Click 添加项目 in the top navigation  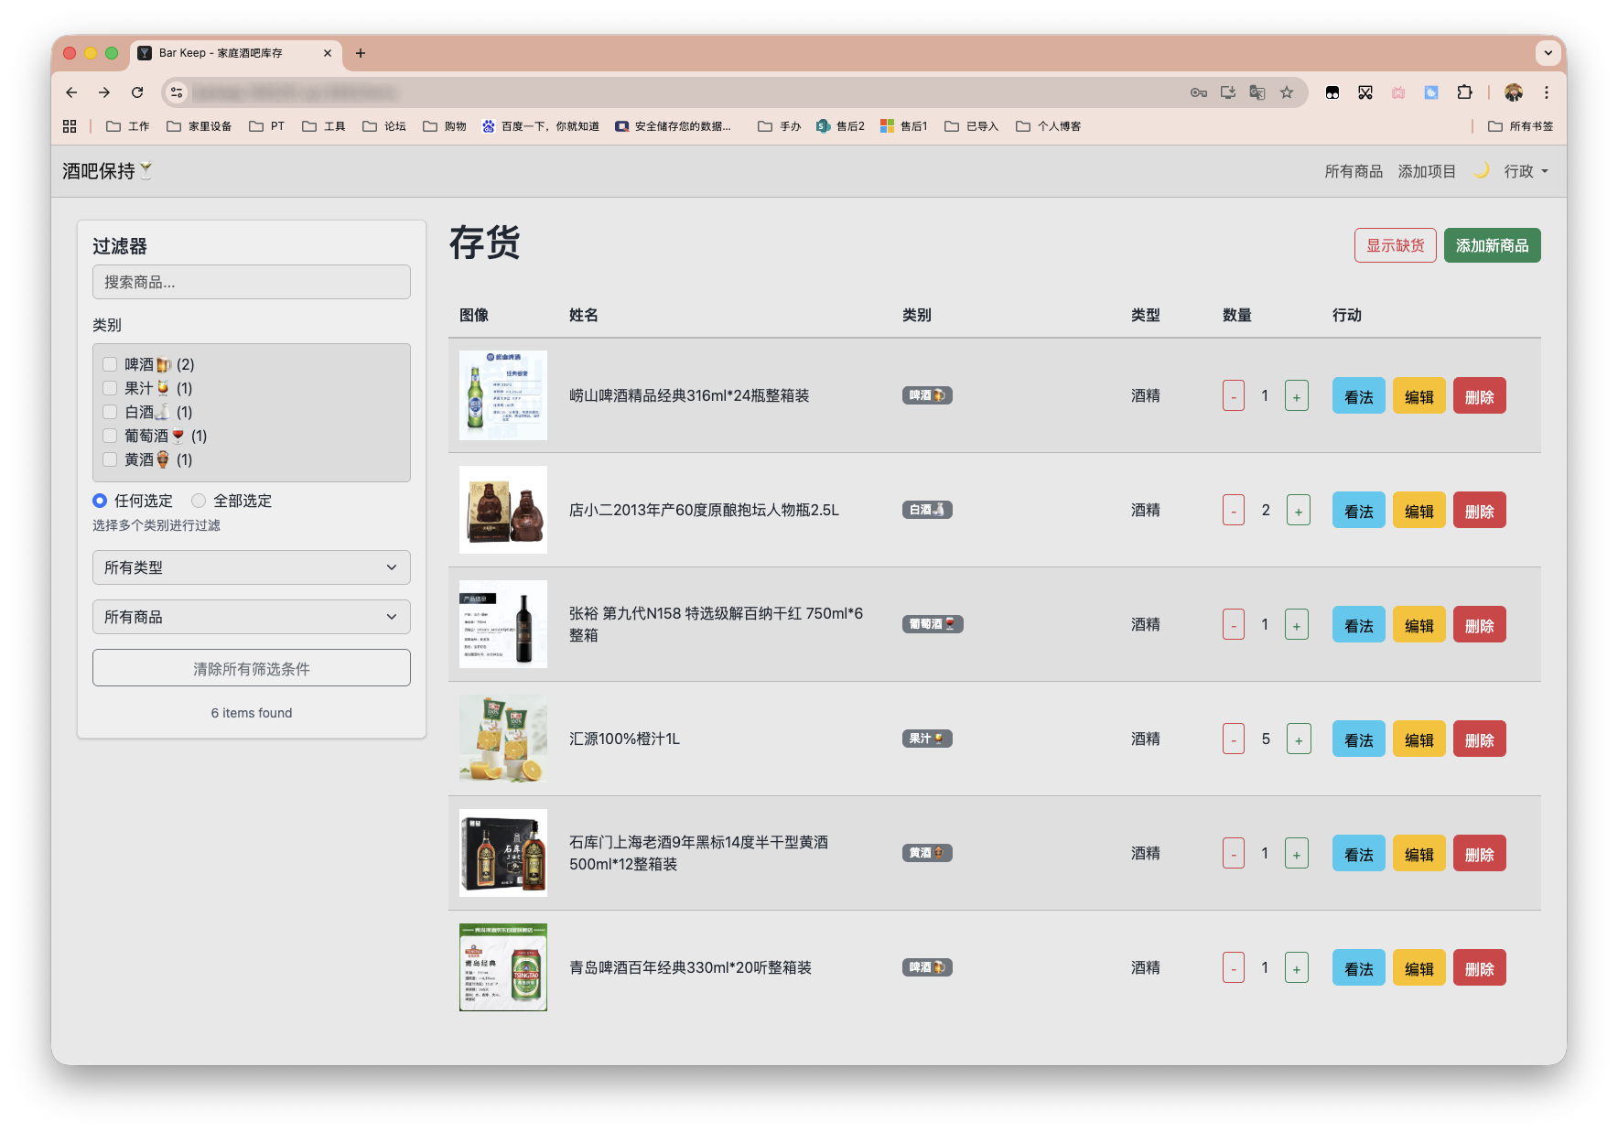click(x=1426, y=170)
